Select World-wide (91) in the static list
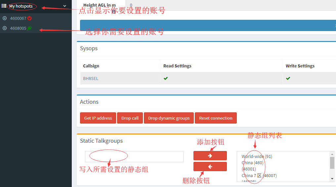The image size is (336, 187). click(x=257, y=157)
